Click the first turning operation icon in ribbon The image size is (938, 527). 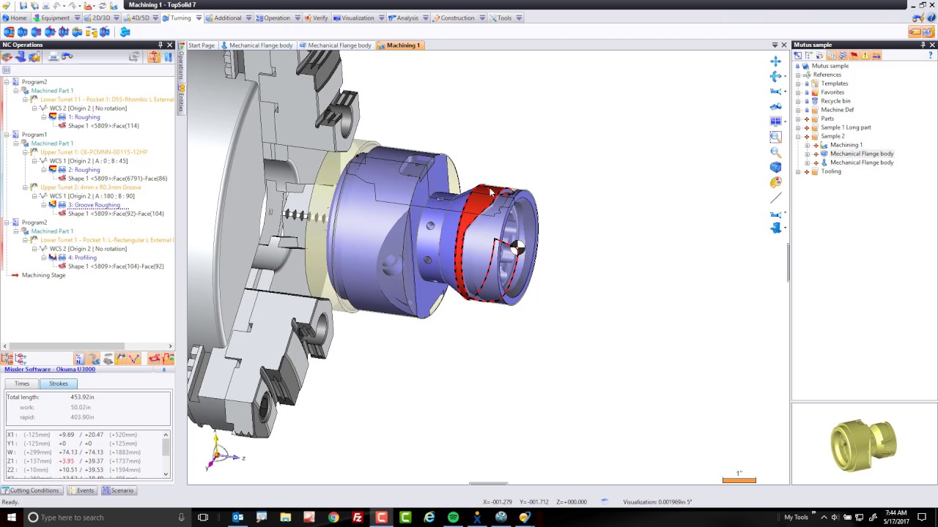[x=9, y=32]
